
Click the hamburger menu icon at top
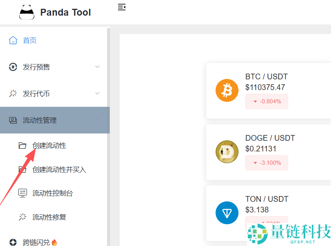[x=122, y=7]
